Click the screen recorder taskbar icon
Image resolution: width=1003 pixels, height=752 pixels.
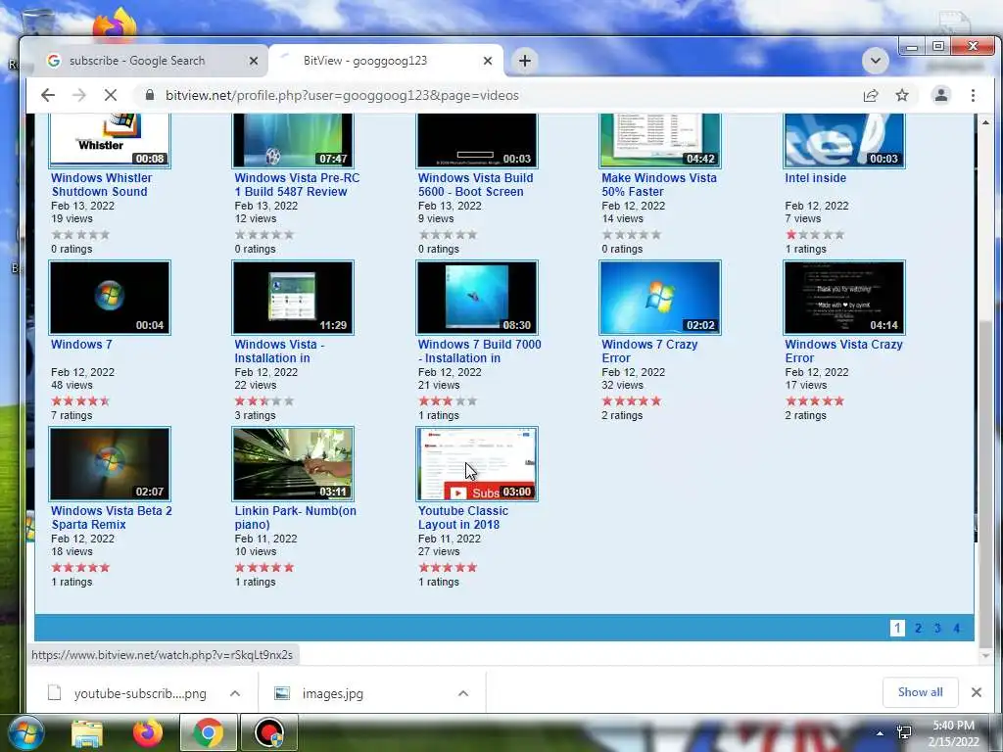tap(269, 732)
